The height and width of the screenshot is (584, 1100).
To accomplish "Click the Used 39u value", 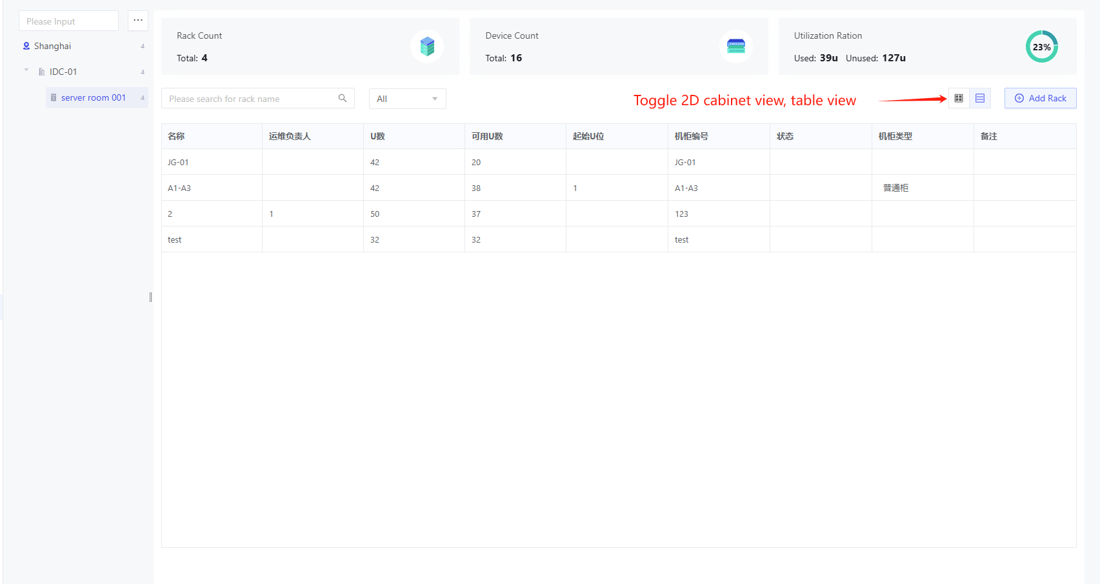I will pos(829,57).
